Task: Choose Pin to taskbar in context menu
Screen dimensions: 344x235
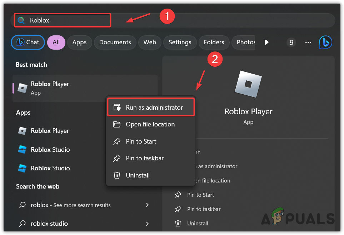Action: tap(151, 158)
